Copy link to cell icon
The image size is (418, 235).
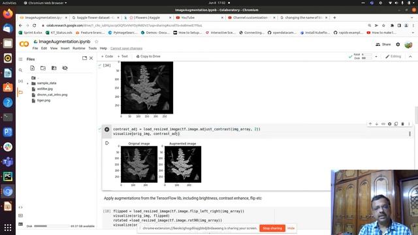point(383,124)
